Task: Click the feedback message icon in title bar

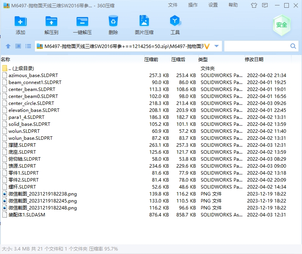Action: (x=265, y=5)
